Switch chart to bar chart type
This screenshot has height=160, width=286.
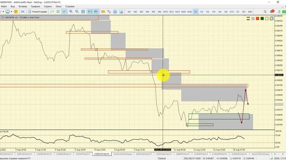click(x=52, y=12)
